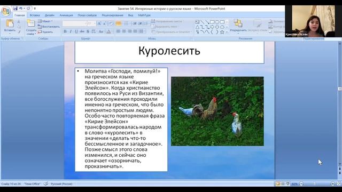This screenshot has height=192, width=342.
Task: Select the Куролесить slide title text
Action: point(169,51)
